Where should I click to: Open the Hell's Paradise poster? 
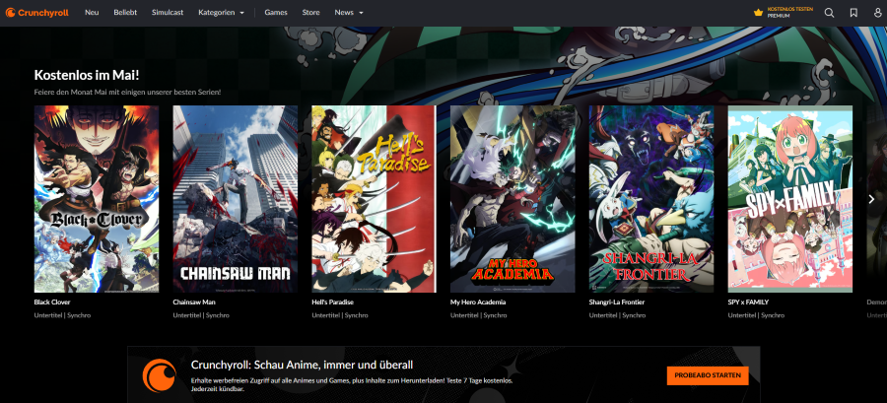(x=374, y=199)
